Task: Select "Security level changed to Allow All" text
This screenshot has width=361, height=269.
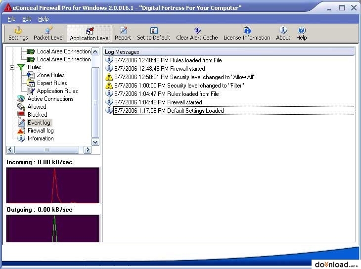Action: coord(213,77)
